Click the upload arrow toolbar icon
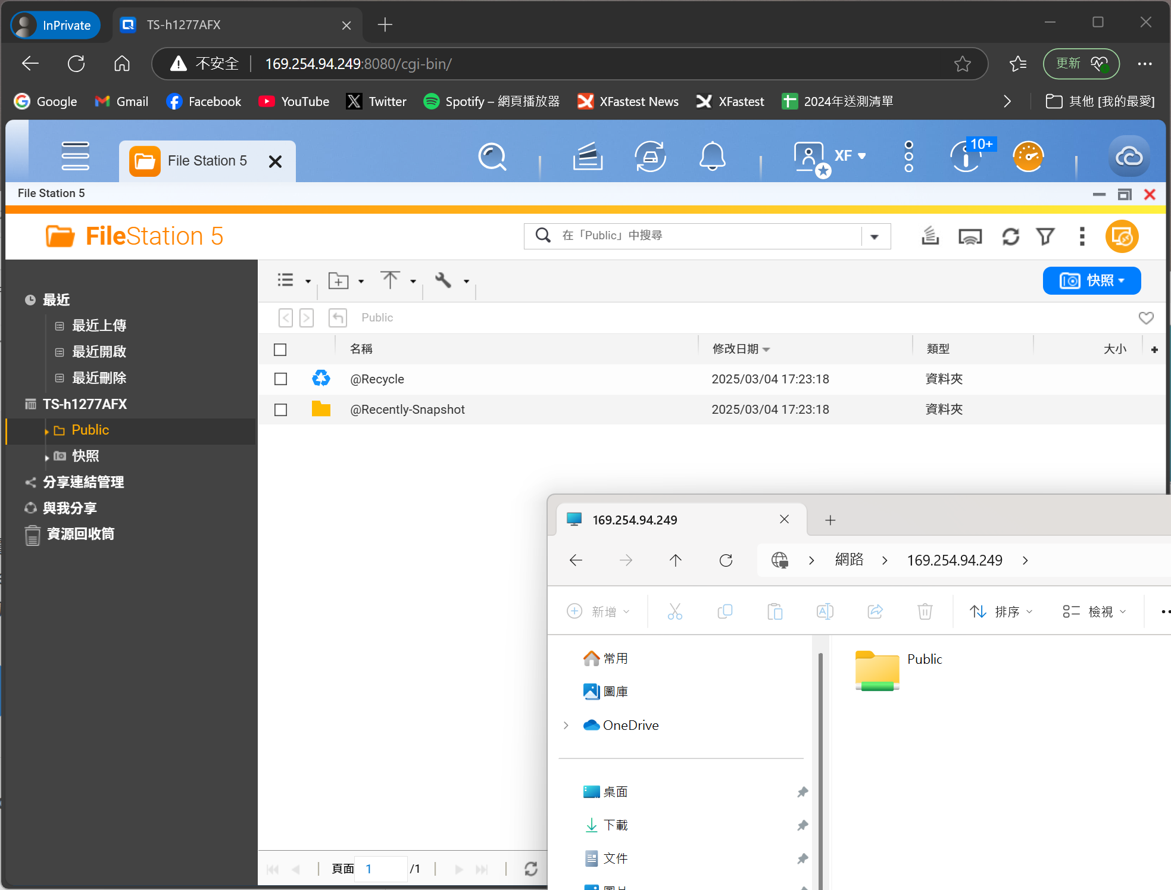 [x=390, y=279]
